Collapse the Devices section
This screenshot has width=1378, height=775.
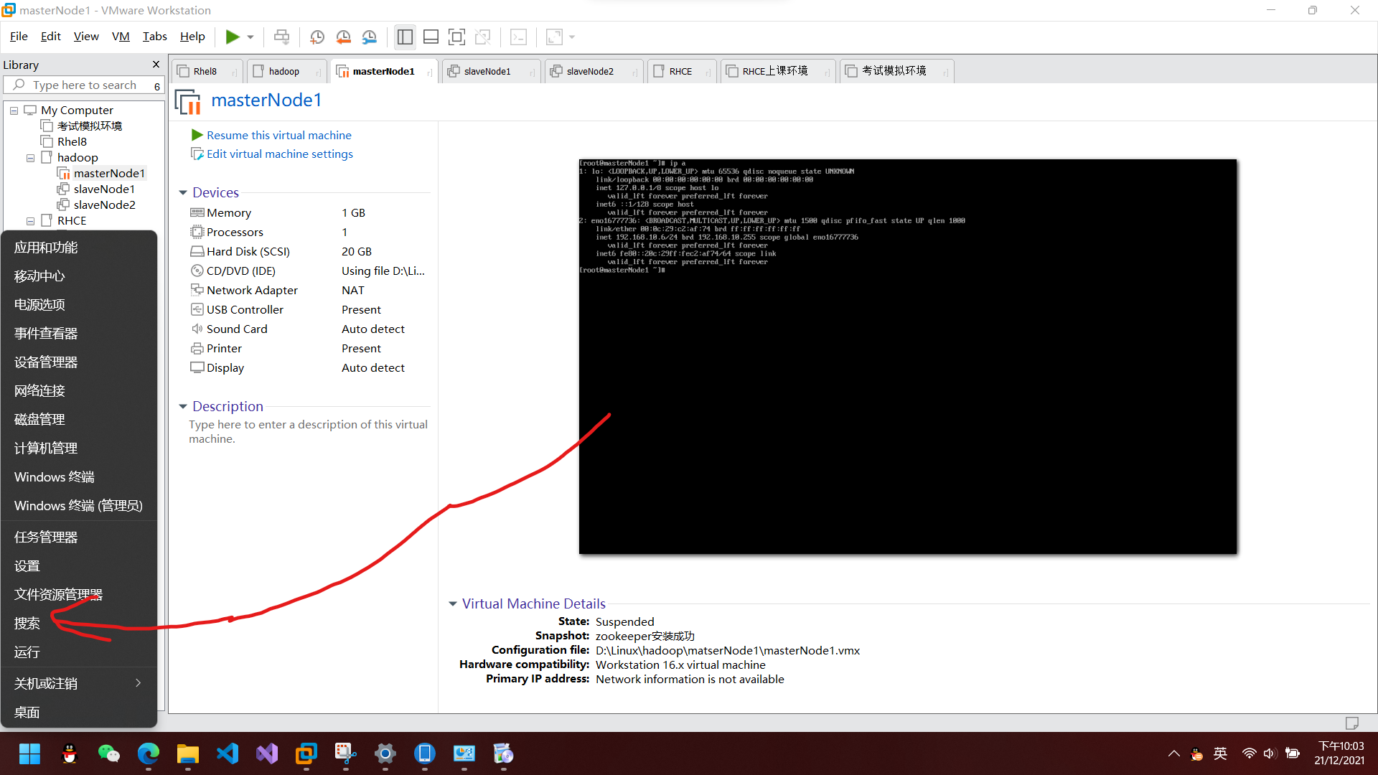click(183, 192)
